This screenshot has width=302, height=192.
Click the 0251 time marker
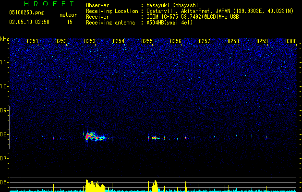33,41
